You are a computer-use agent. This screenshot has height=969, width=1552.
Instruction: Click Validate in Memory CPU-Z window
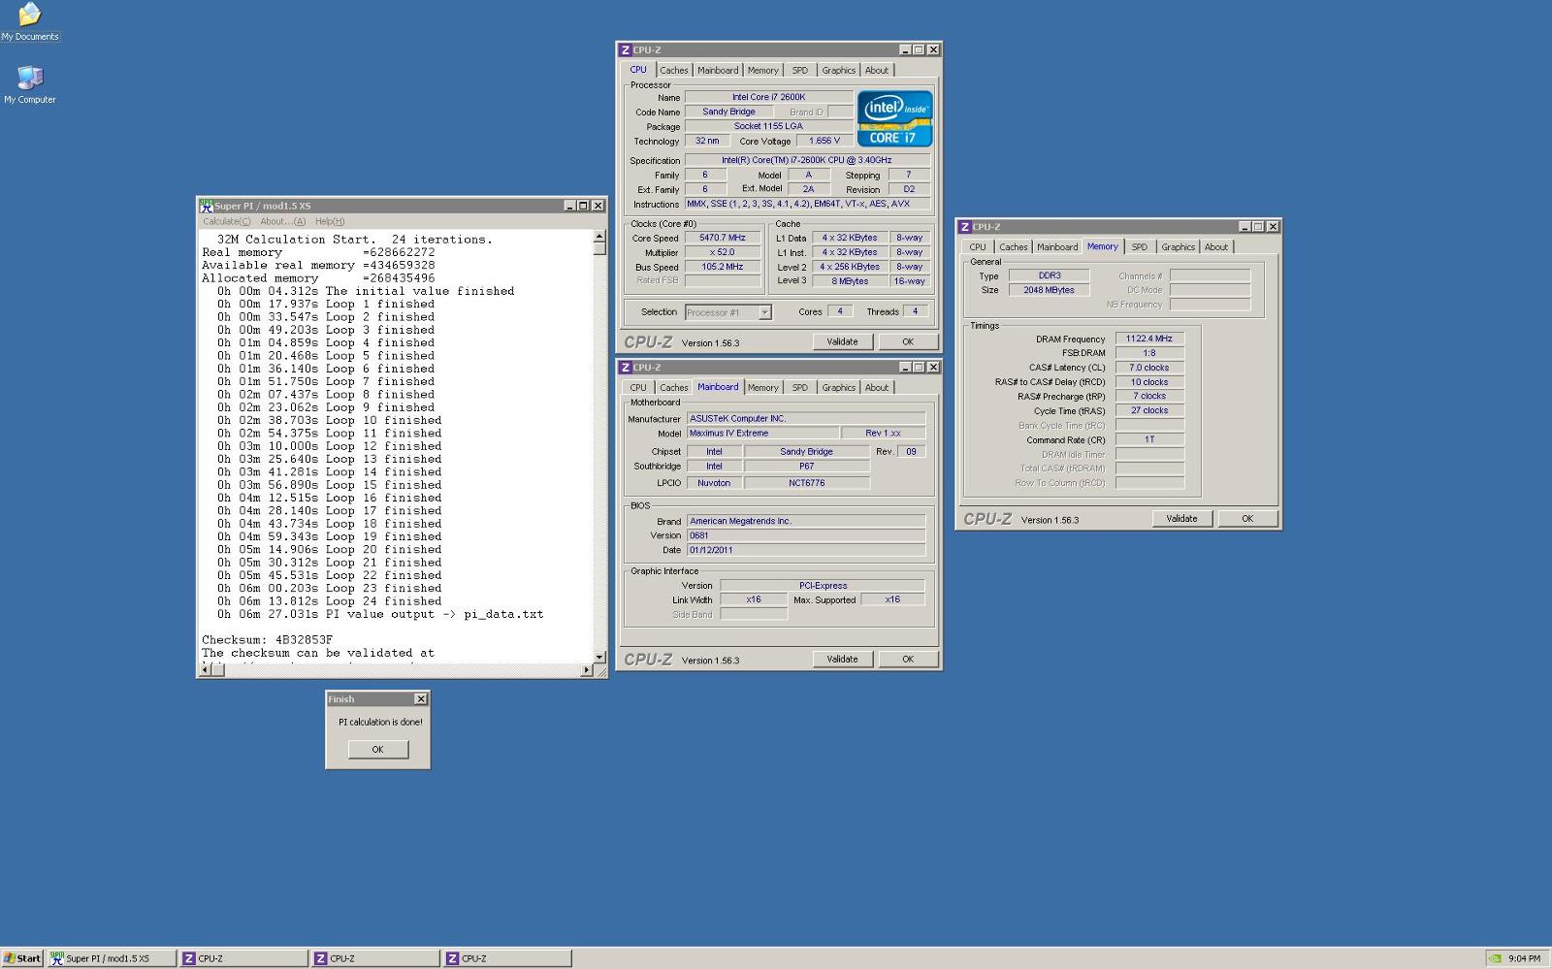pyautogui.click(x=1181, y=518)
